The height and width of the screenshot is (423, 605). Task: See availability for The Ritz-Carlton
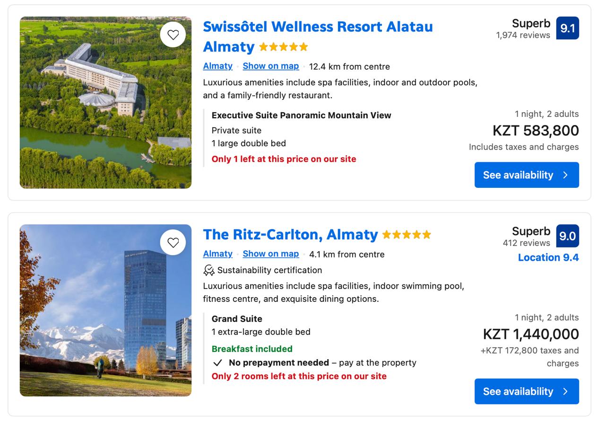527,391
